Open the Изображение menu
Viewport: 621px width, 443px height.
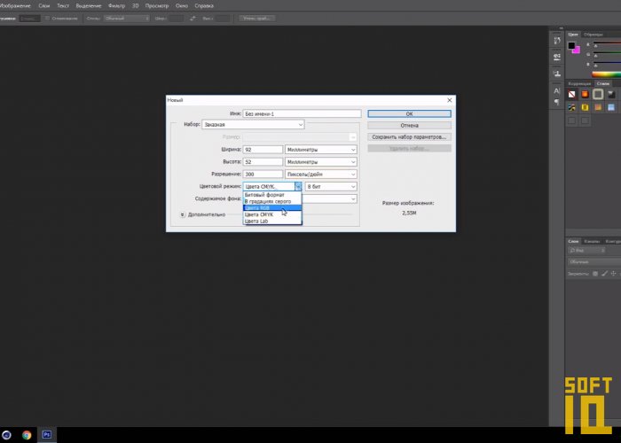tap(15, 6)
